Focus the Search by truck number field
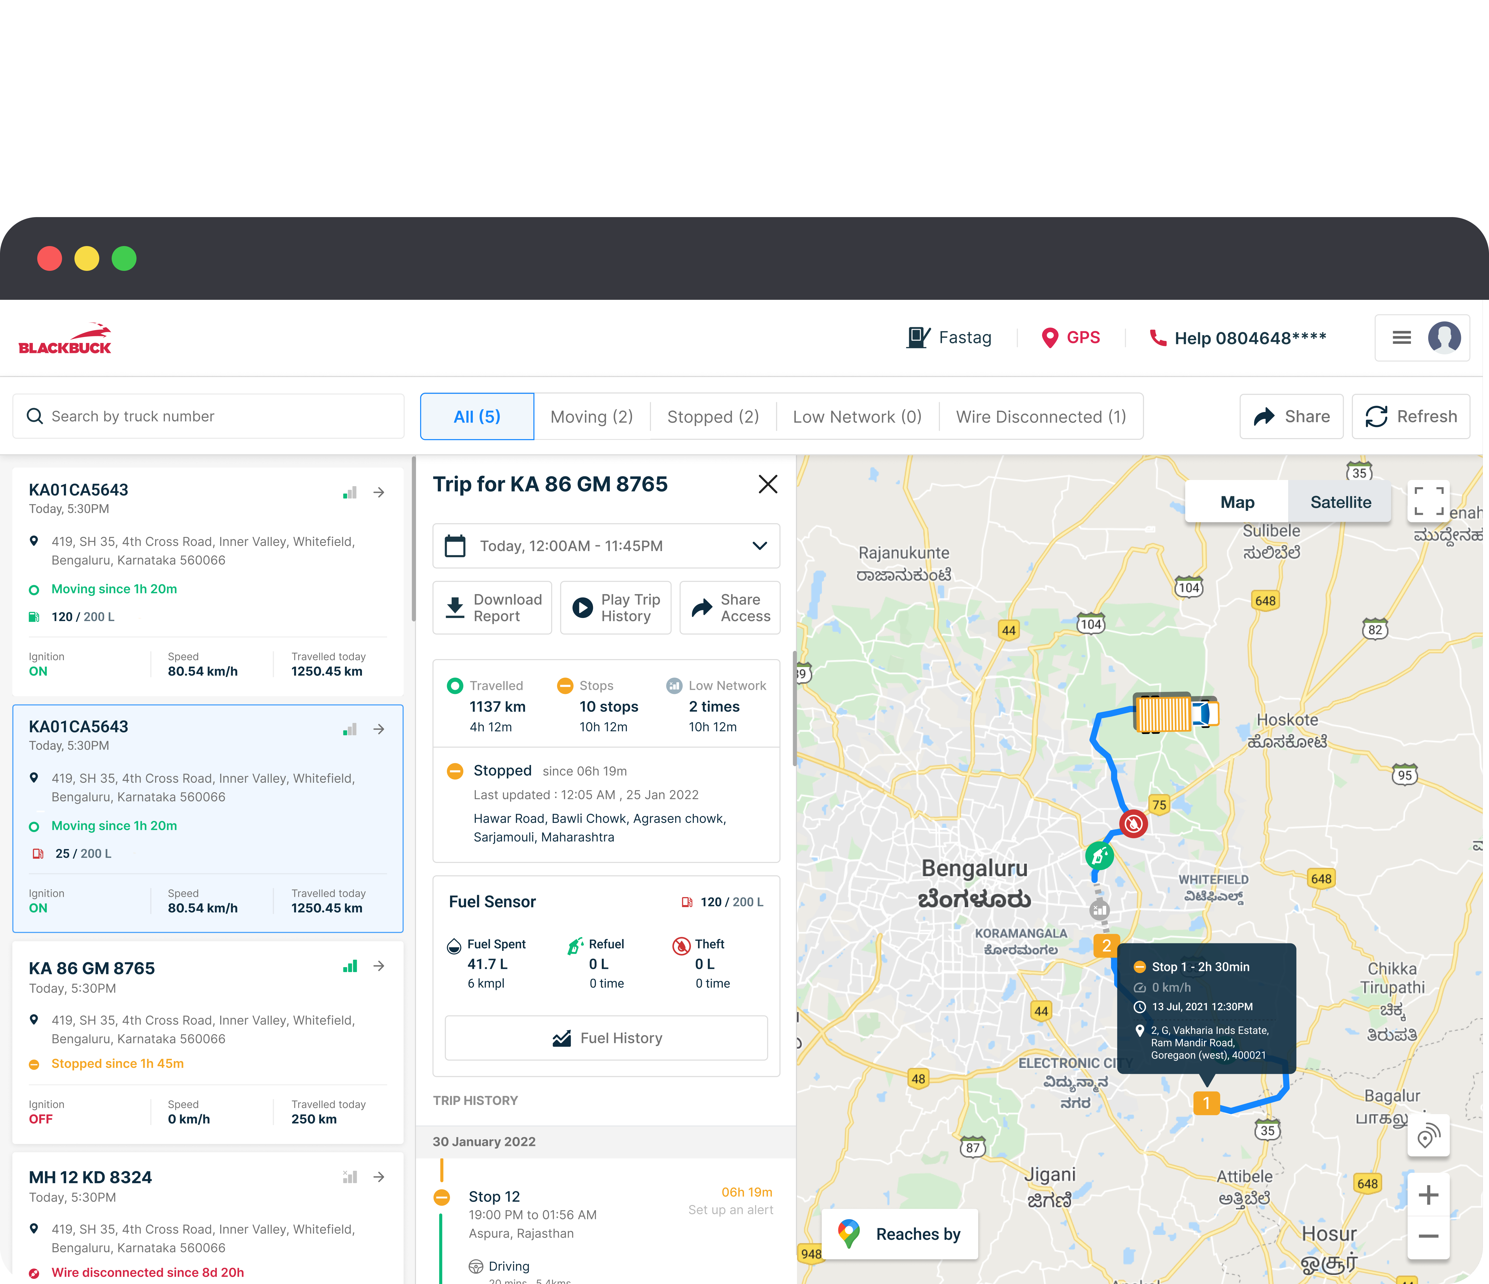This screenshot has width=1489, height=1284. pos(208,416)
